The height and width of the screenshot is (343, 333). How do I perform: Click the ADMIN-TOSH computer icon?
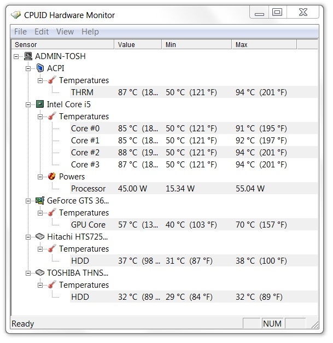point(28,56)
